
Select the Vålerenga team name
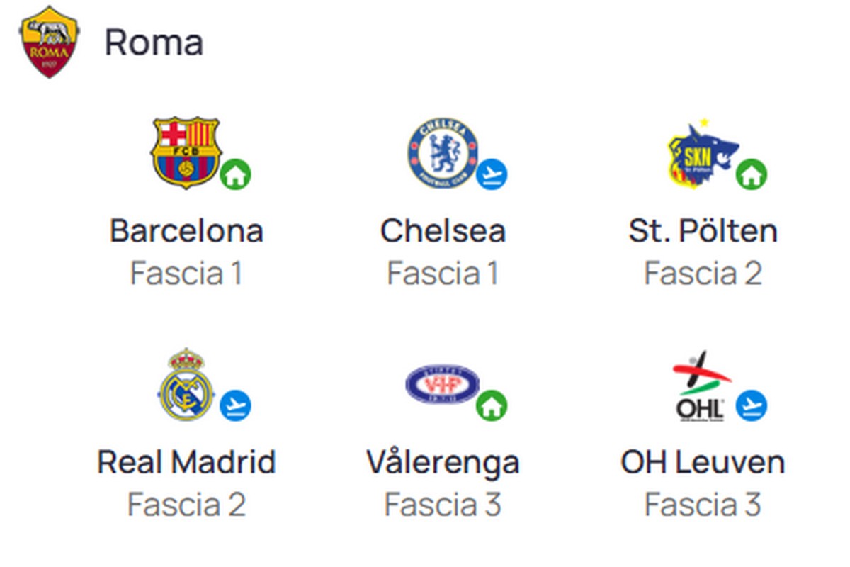pos(443,463)
